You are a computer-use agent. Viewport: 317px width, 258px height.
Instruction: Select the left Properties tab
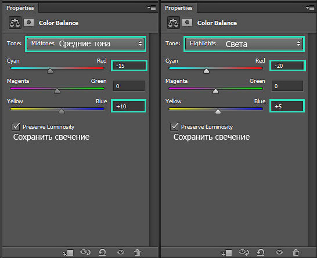point(20,8)
